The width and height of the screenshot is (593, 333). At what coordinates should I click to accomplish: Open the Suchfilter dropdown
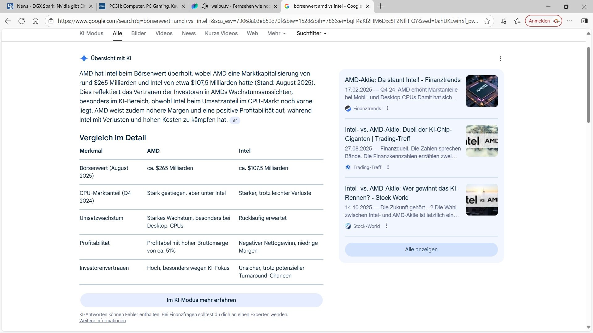[x=311, y=33]
